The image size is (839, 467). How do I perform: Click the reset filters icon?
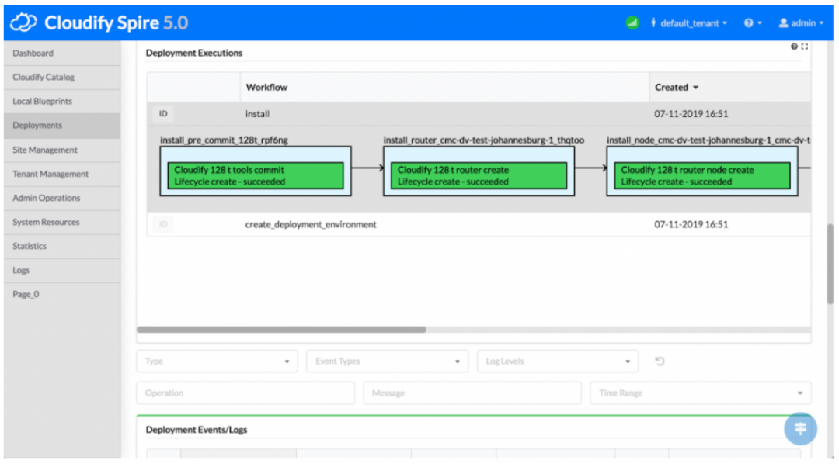(x=660, y=361)
